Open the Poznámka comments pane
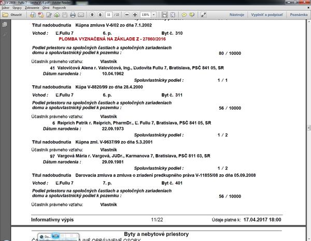The image size is (311, 241). point(299,15)
